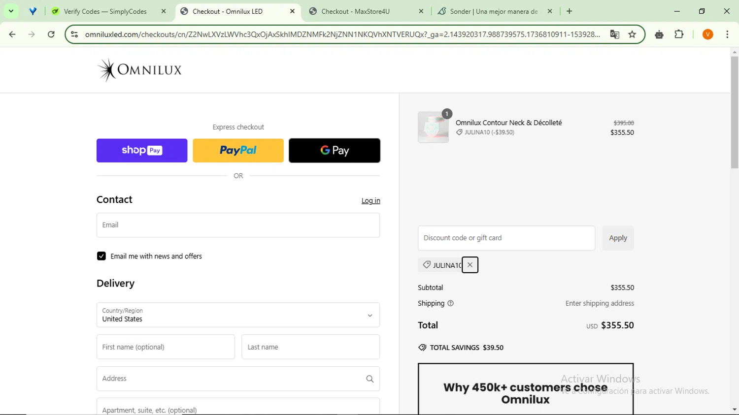The width and height of the screenshot is (739, 415).
Task: Click the scrollbar down arrow
Action: point(734,410)
